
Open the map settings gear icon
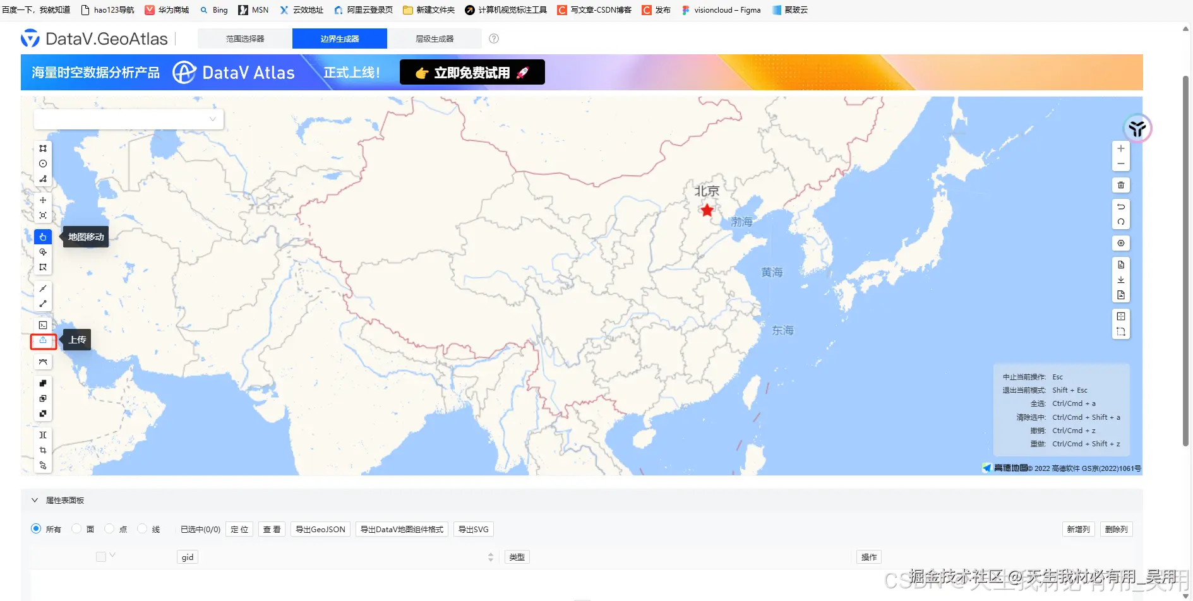(x=1121, y=243)
